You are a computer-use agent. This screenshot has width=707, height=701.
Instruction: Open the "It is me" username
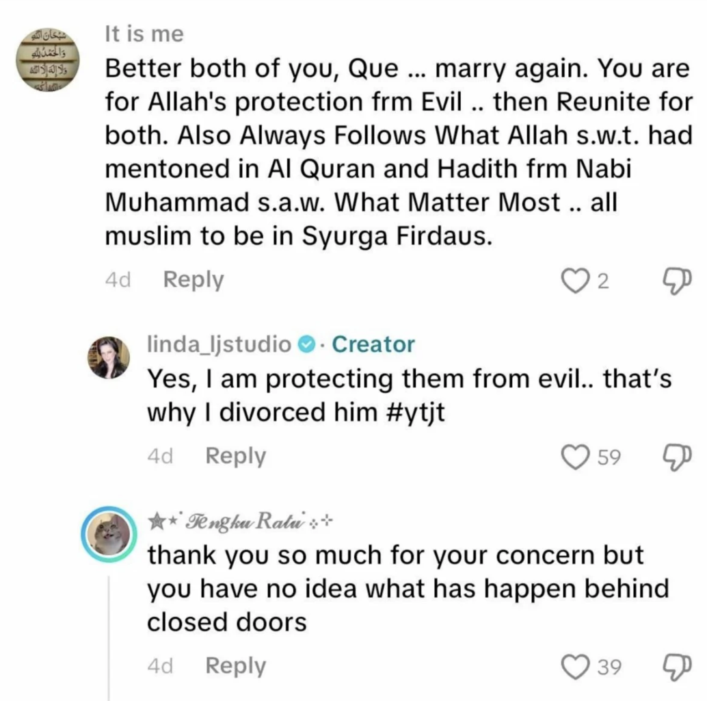[144, 34]
